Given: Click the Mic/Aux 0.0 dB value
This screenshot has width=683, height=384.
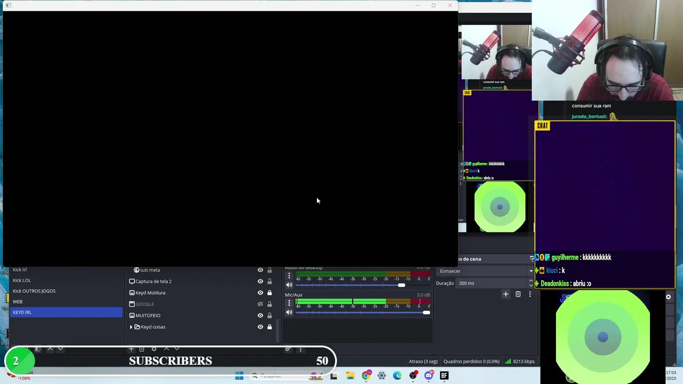Looking at the screenshot, I should click(x=423, y=295).
